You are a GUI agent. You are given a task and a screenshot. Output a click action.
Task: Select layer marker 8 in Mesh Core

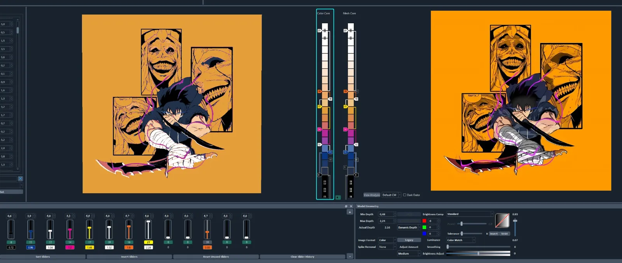click(x=356, y=175)
